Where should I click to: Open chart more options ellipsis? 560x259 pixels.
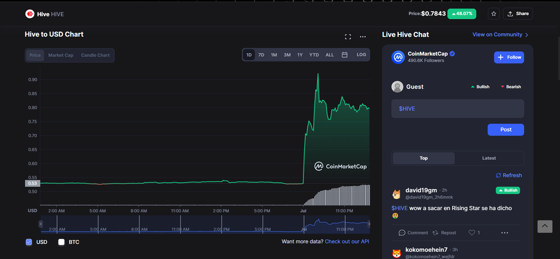(363, 37)
